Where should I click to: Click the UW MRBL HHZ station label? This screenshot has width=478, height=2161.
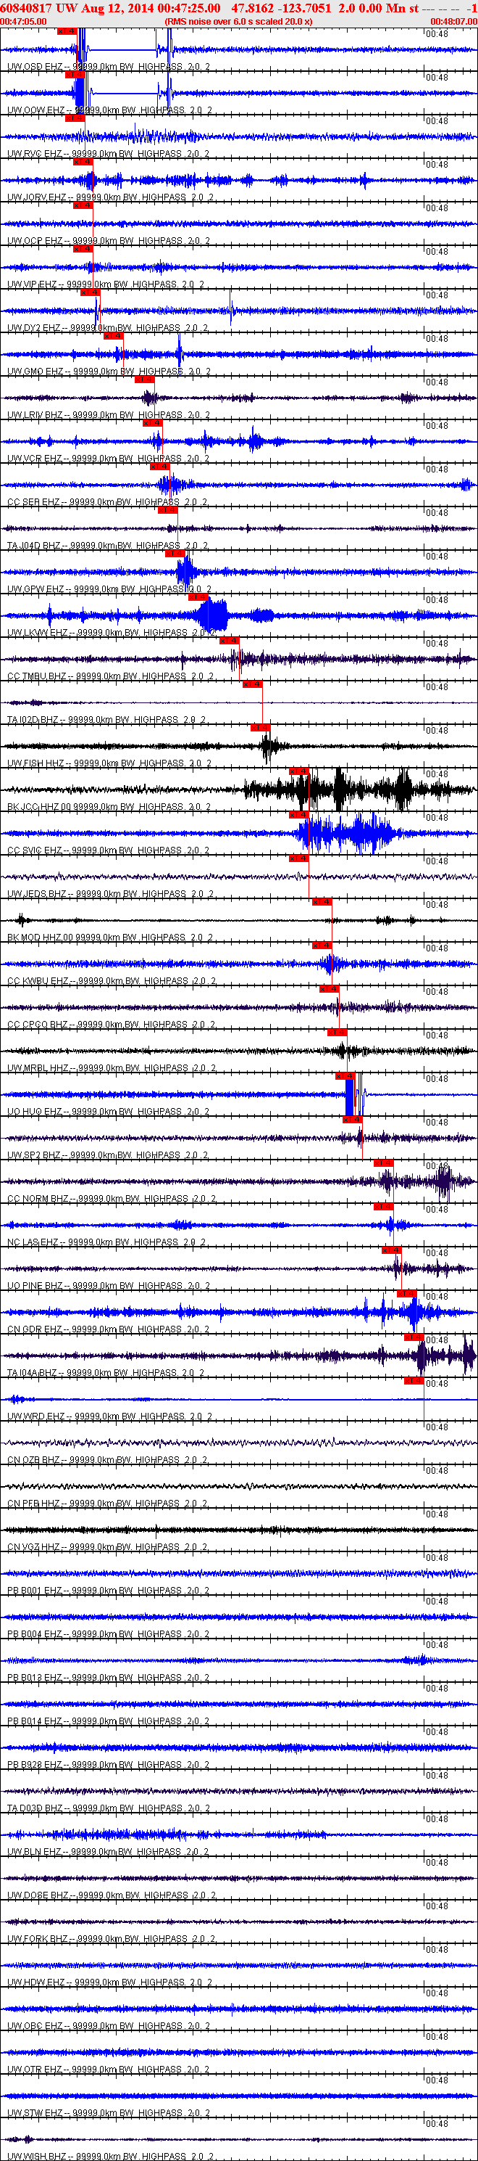[112, 1068]
